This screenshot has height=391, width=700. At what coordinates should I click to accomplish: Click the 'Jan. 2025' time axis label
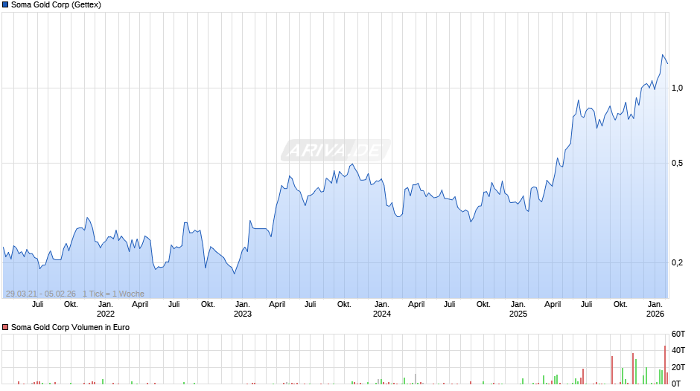pyautogui.click(x=518, y=309)
